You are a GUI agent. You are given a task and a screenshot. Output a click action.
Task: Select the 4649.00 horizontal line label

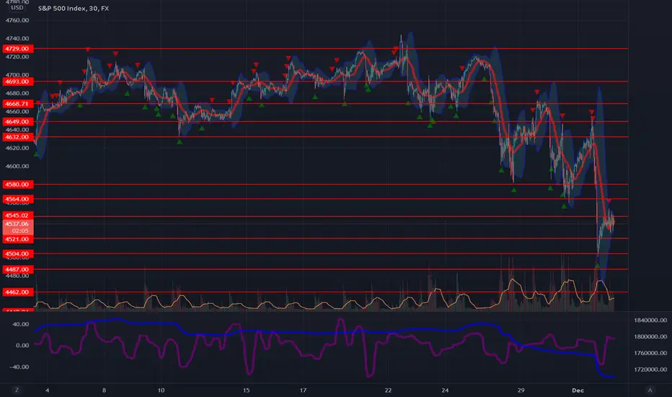tap(17, 121)
